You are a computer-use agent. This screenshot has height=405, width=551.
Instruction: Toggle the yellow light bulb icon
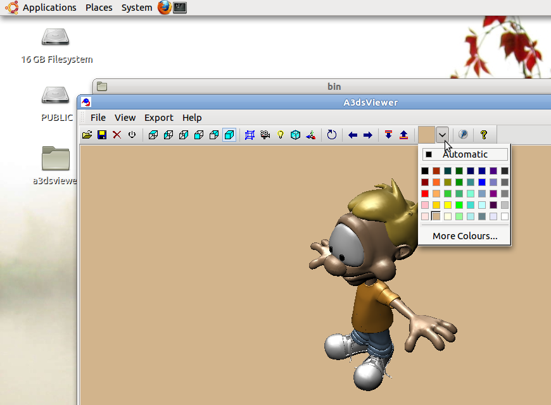(x=281, y=135)
